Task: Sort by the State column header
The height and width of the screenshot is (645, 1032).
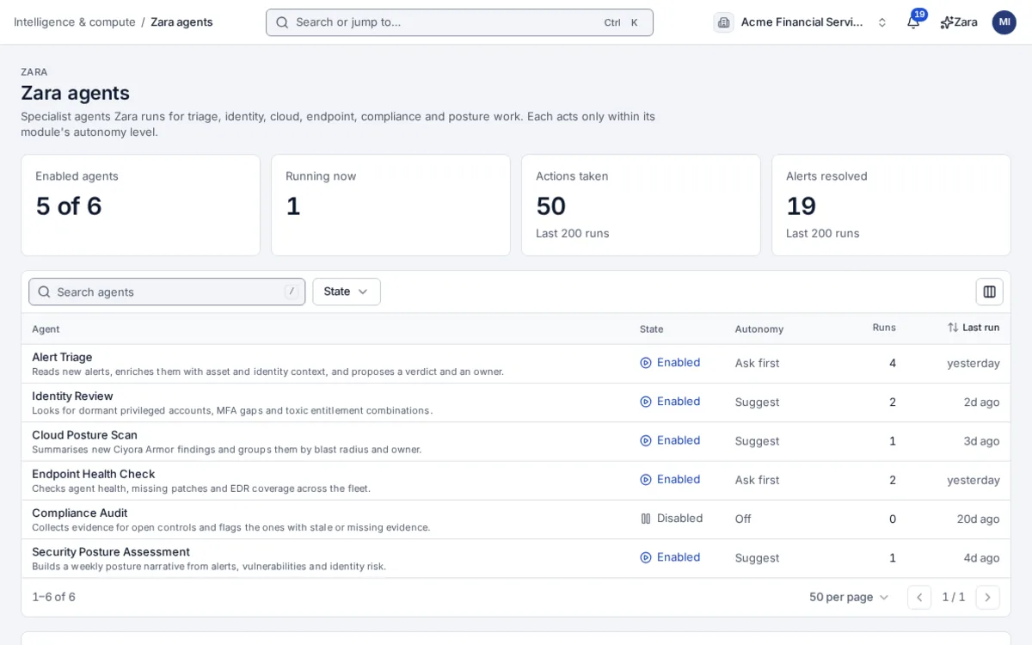Action: (x=652, y=329)
